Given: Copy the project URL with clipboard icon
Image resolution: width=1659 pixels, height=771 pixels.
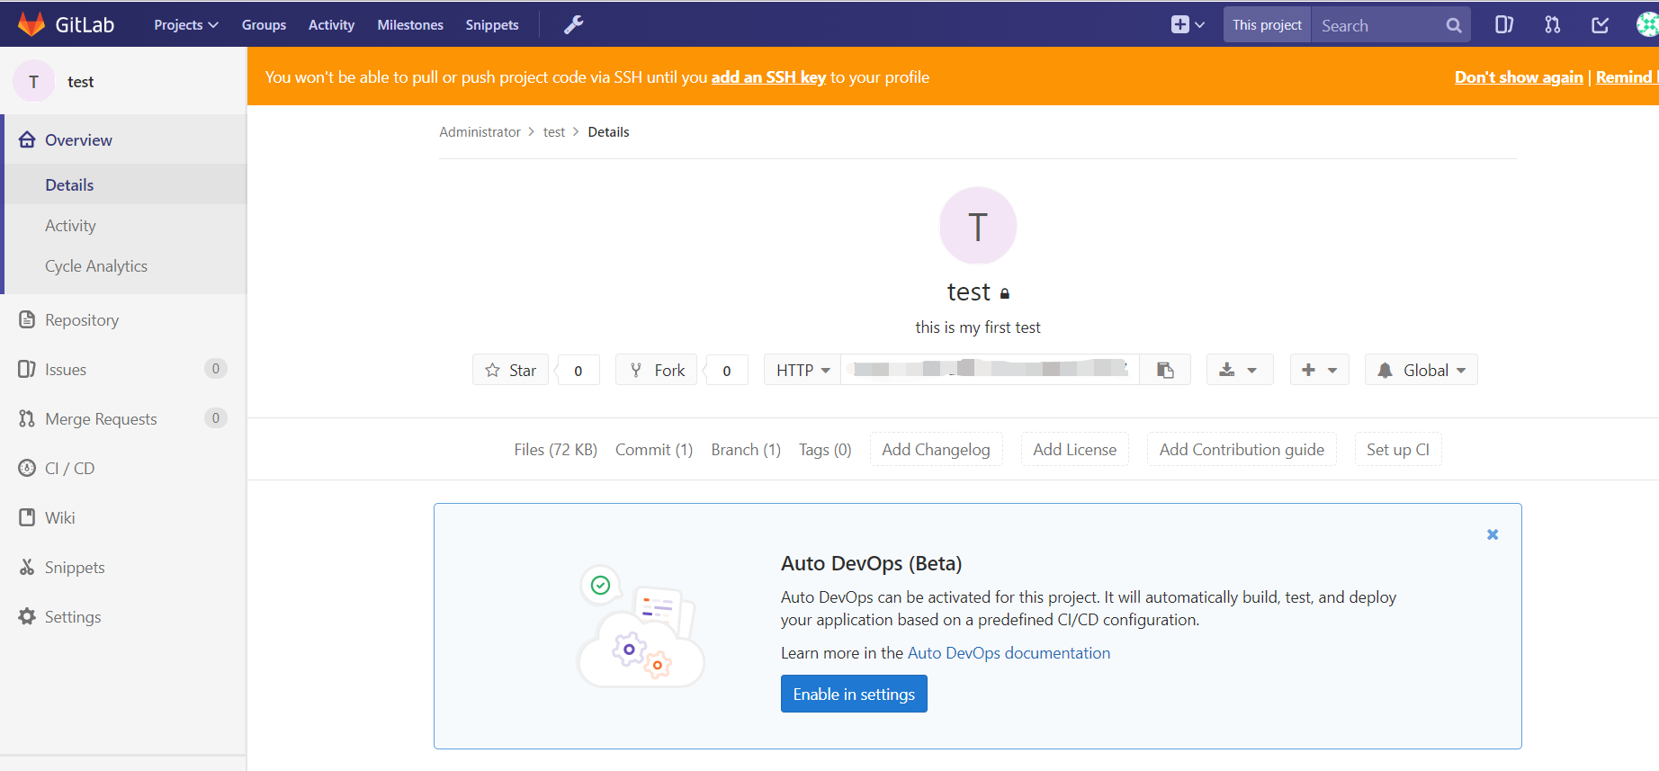Looking at the screenshot, I should (1165, 370).
